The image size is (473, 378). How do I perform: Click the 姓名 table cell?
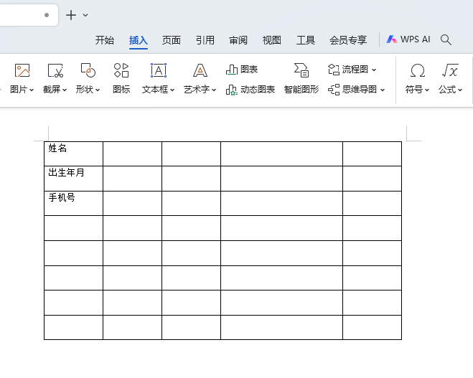74,153
